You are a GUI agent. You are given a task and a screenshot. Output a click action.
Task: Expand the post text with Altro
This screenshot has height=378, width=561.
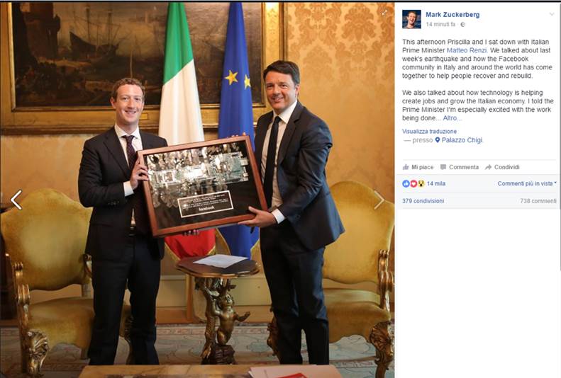(x=450, y=118)
